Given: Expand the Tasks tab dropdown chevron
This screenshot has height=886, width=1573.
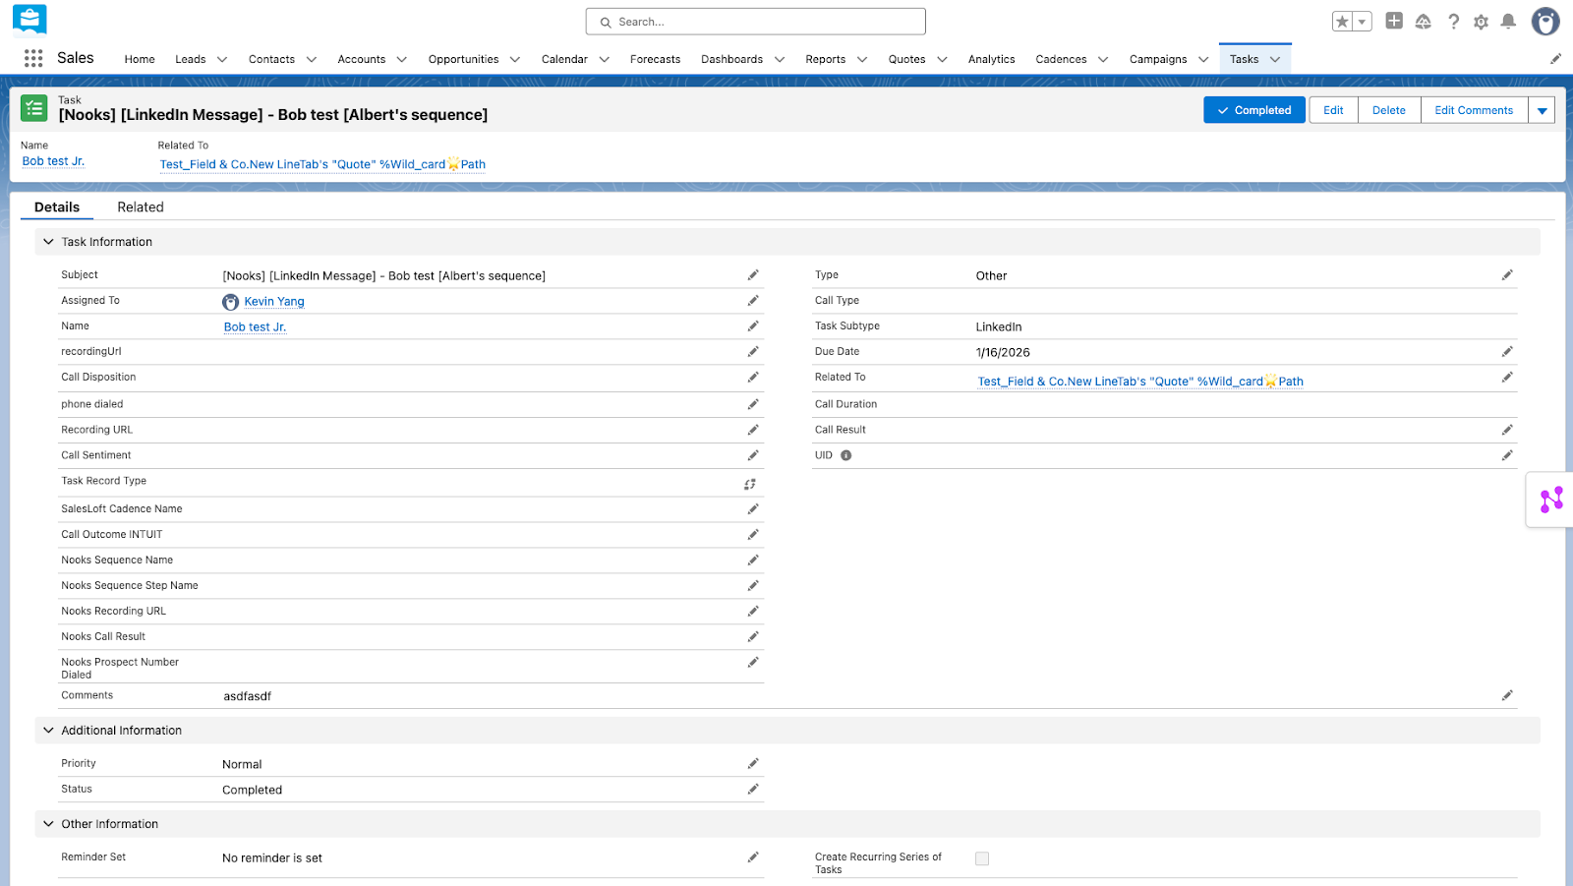Looking at the screenshot, I should coord(1275,59).
